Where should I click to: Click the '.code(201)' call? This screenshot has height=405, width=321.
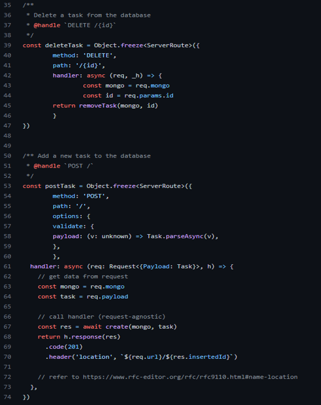tap(64, 347)
